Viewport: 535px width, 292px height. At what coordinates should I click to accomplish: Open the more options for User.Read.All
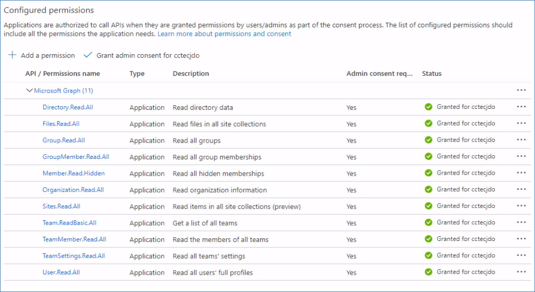pos(521,272)
